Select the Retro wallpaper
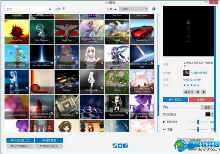The height and width of the screenshot is (154, 220). [42, 82]
